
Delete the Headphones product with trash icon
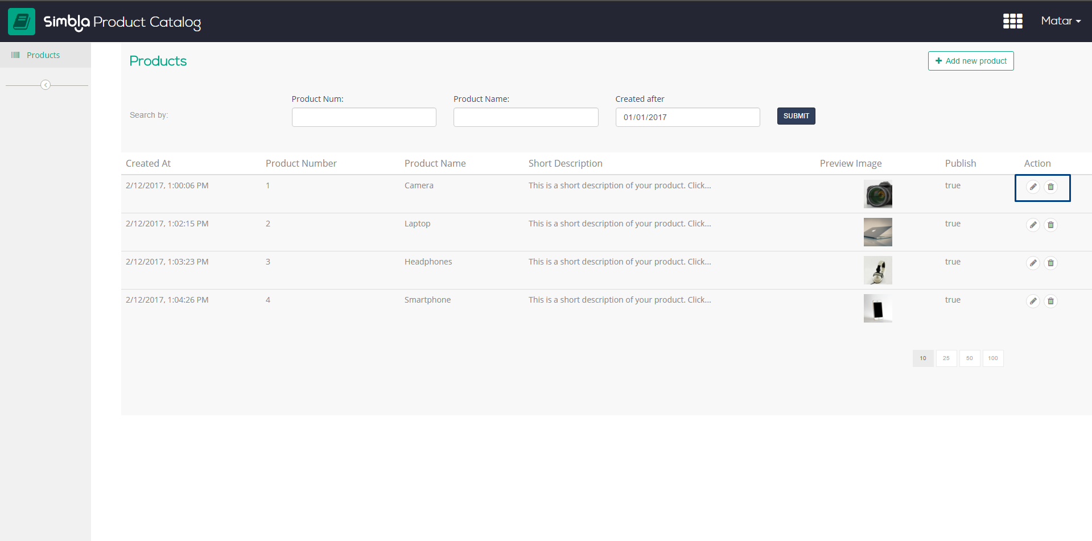(x=1050, y=263)
